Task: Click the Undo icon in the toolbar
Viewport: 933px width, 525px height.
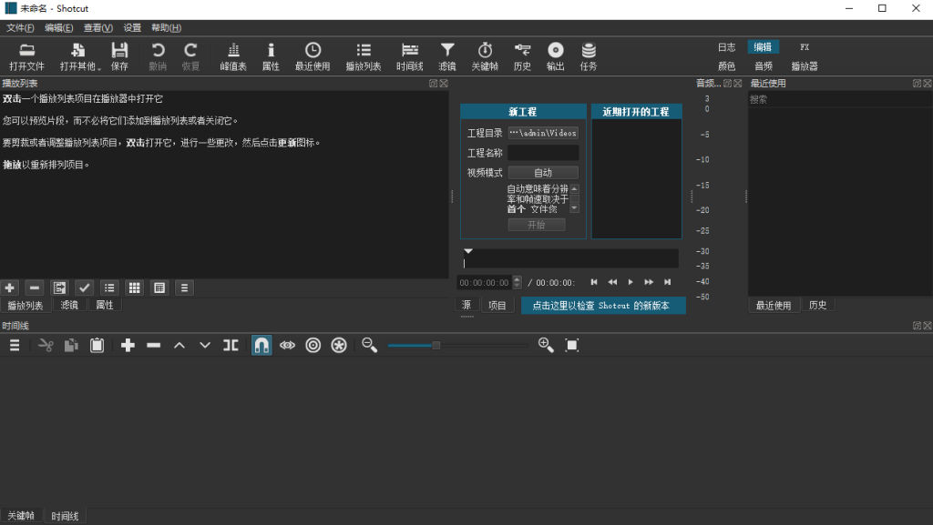Action: [x=157, y=55]
